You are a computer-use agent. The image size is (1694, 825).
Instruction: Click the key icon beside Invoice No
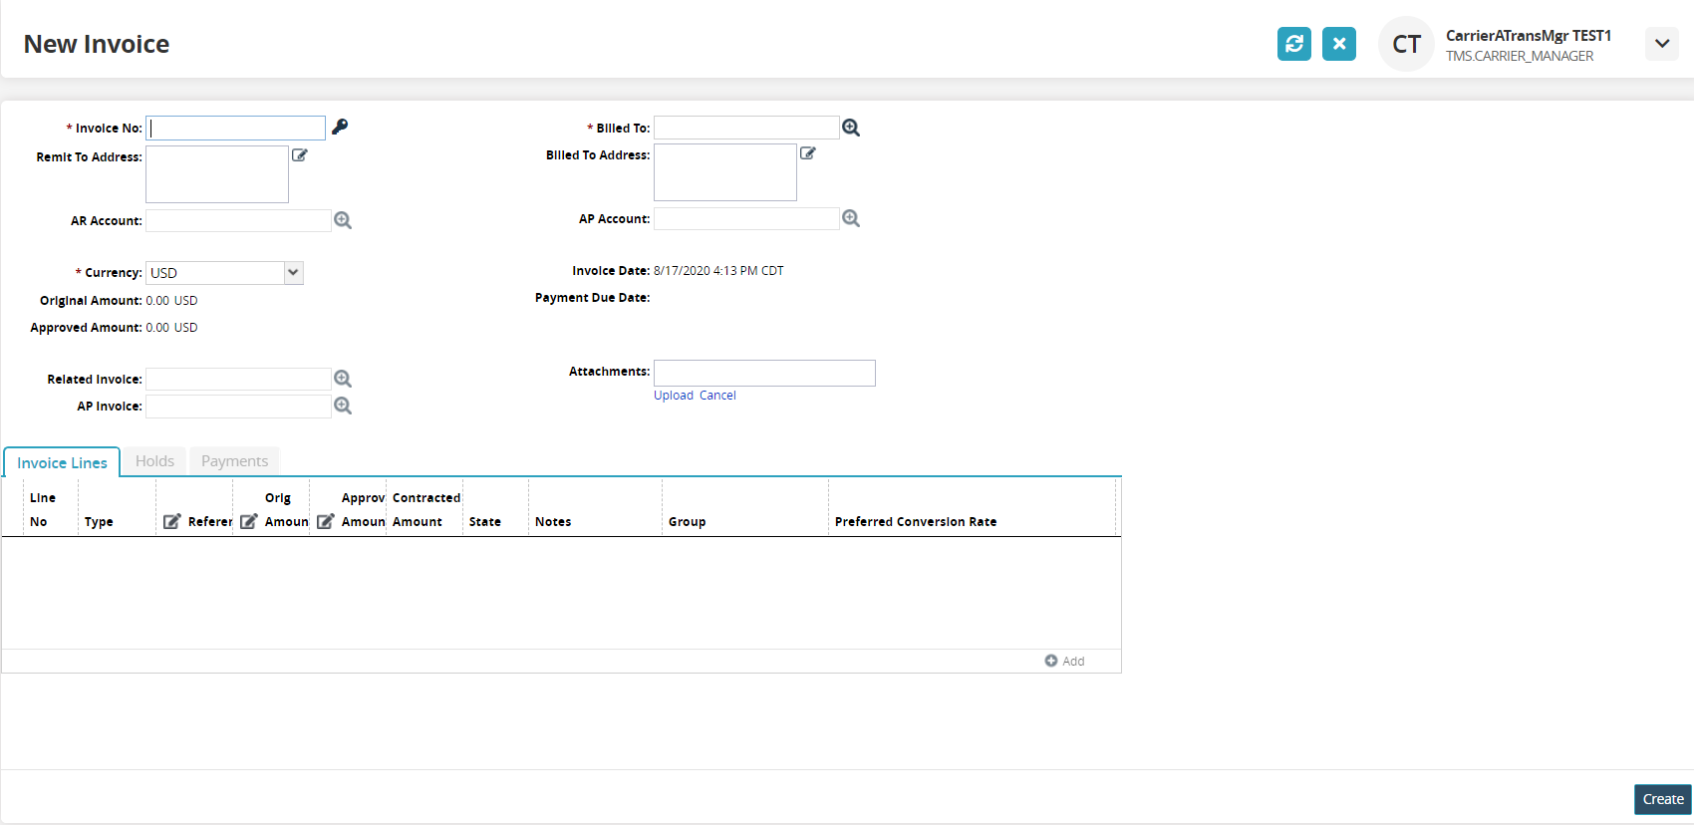coord(340,127)
